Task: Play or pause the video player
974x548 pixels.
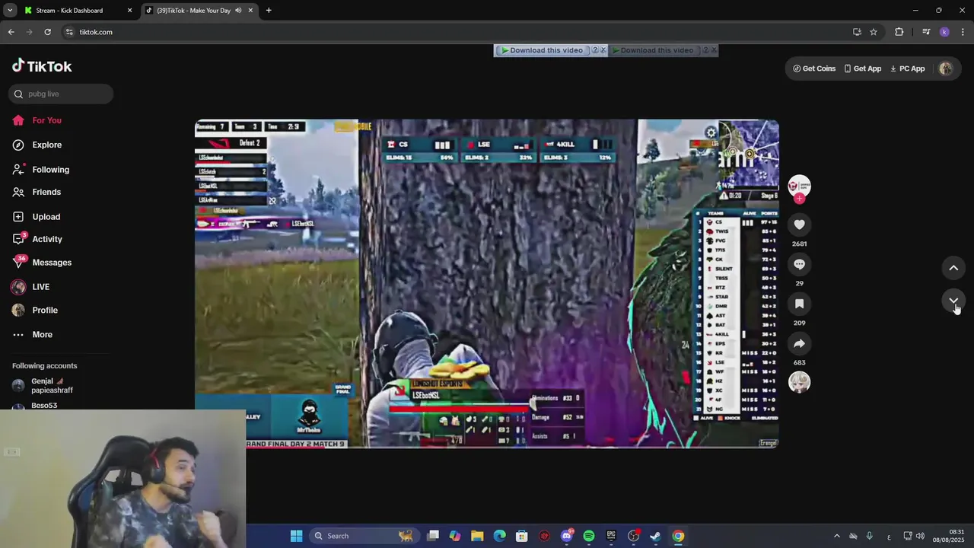Action: [487, 283]
